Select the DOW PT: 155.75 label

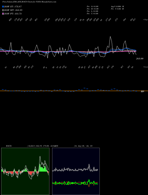(x=13, y=14)
